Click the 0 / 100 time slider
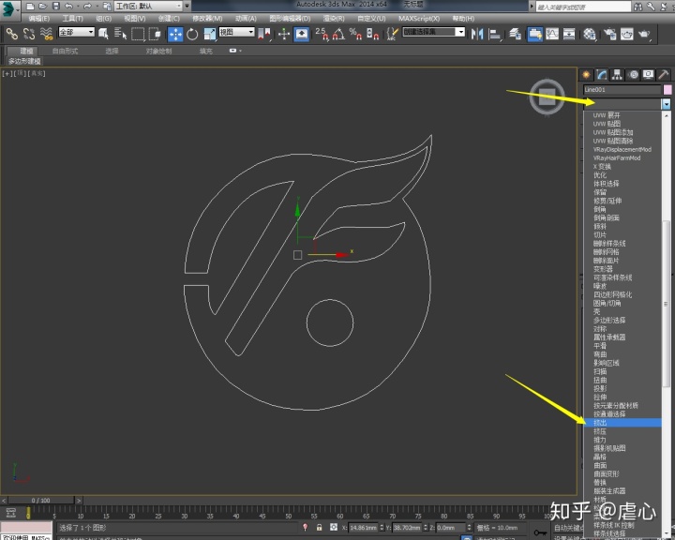The width and height of the screenshot is (675, 540). (x=41, y=501)
